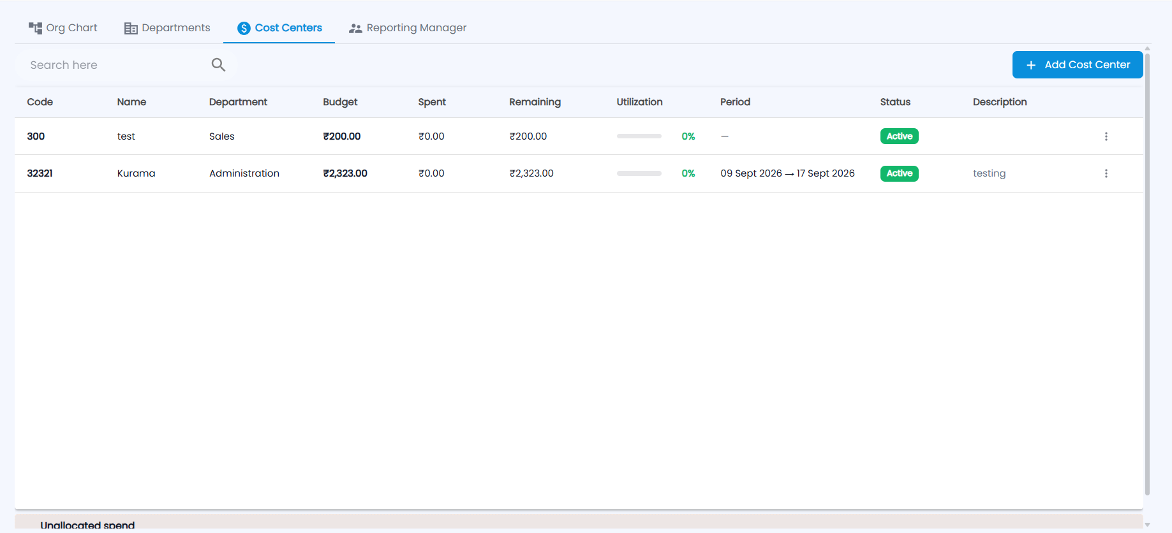Viewport: 1172px width, 533px height.
Task: Click the testing description text
Action: click(x=989, y=173)
